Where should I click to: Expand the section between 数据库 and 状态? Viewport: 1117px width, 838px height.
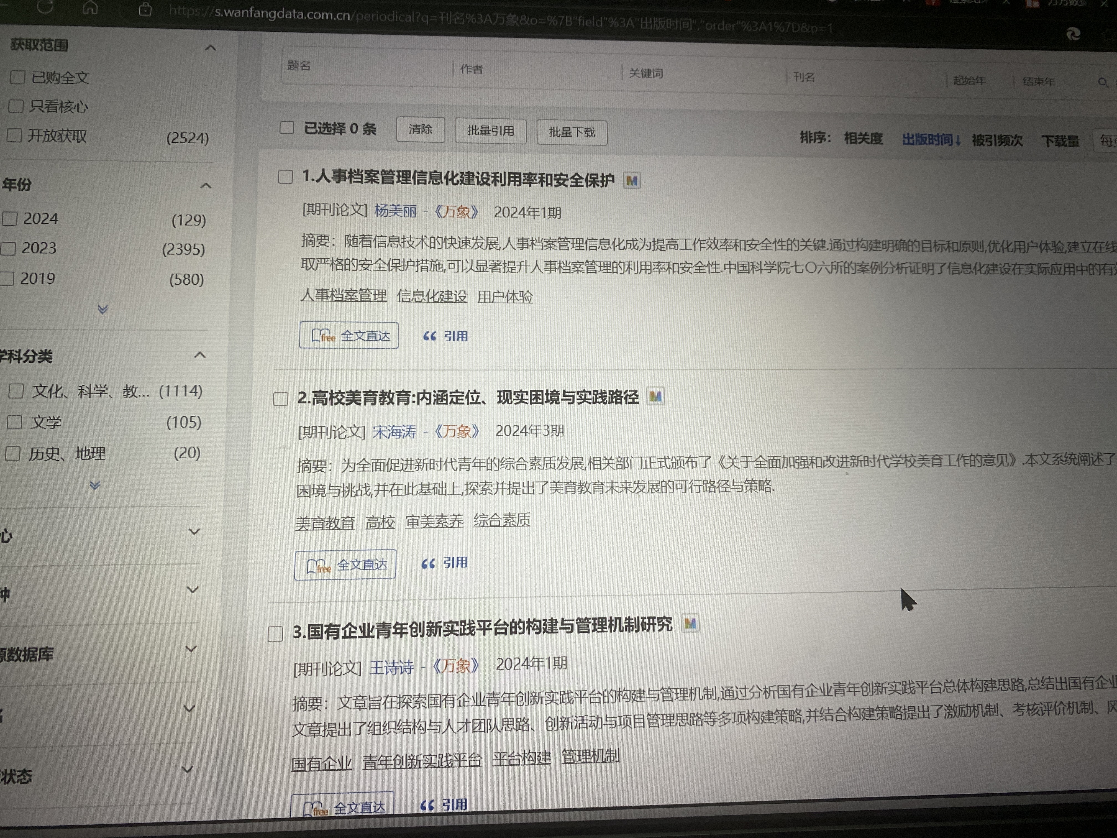[x=189, y=709]
